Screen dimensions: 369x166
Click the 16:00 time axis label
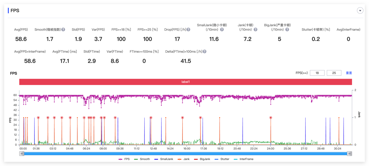coord(187,149)
